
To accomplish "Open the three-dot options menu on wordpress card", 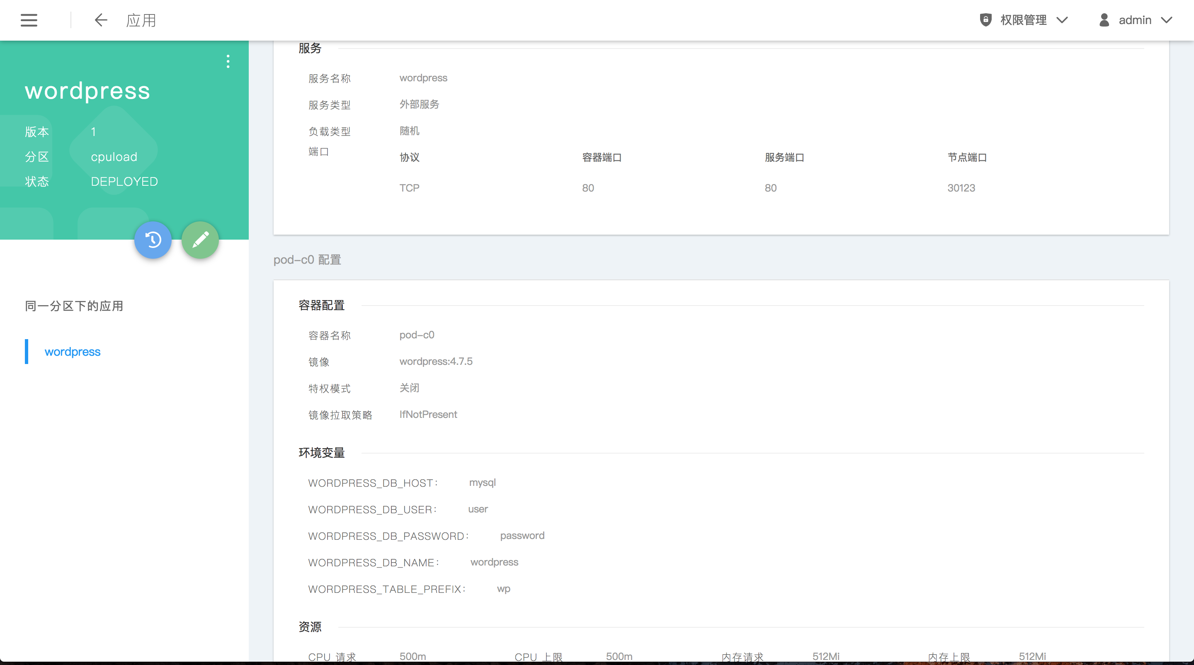I will pos(228,61).
